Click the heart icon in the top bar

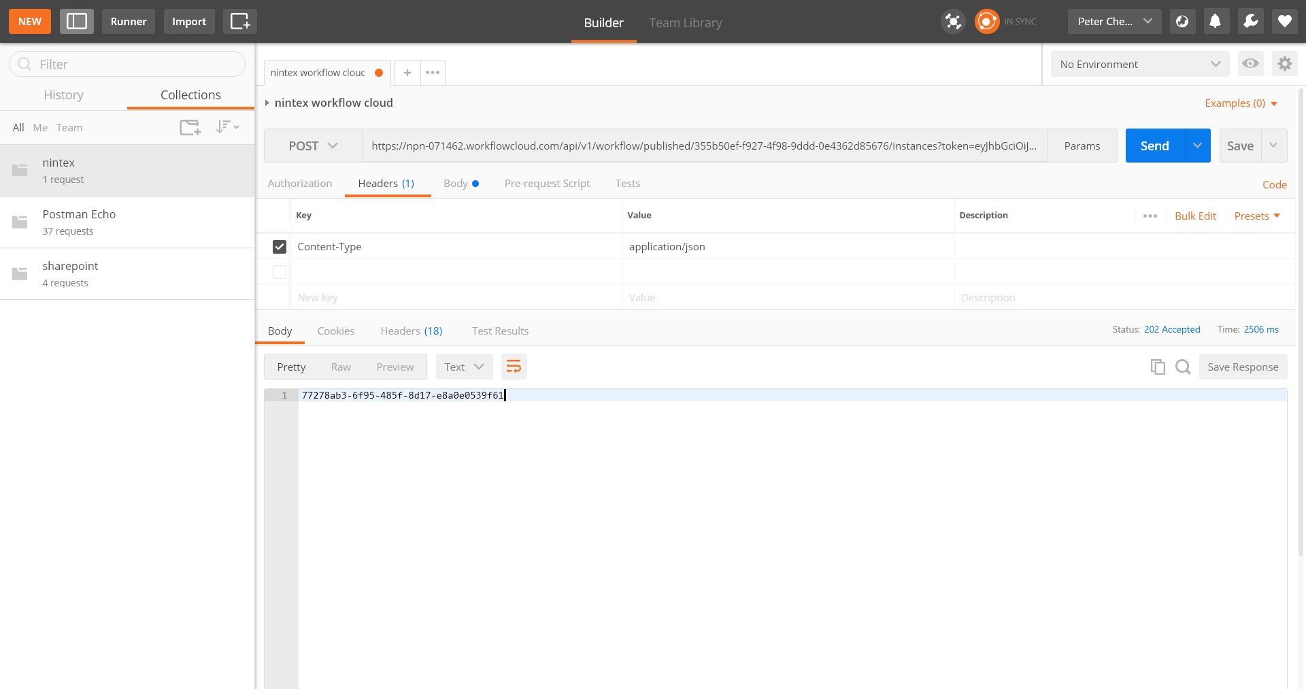coord(1284,22)
